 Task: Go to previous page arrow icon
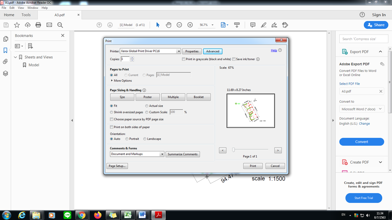(x=99, y=25)
